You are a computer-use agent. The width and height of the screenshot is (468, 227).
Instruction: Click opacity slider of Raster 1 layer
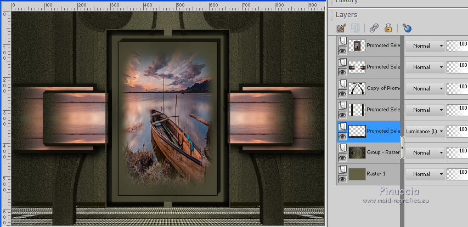(457, 174)
